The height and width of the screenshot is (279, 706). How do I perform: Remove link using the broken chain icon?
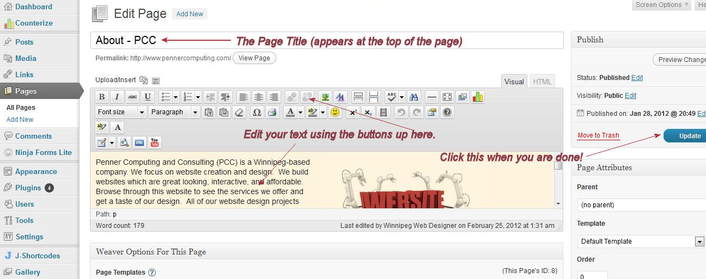[307, 97]
